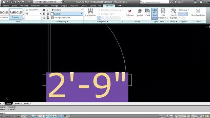Image resolution: width=210 pixels, height=118 pixels.
Task: Click the New file quick access icon
Action: tap(4, 2)
